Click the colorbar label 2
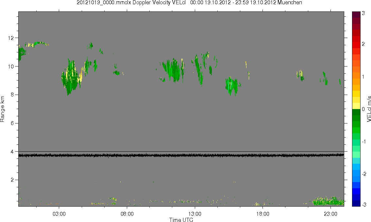371x222 pixels. 363,44
